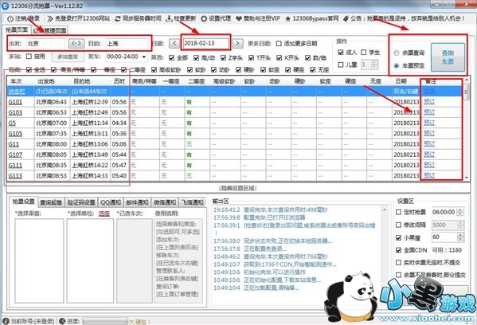
Task: Select the 余票查询 radio option
Action: (397, 53)
